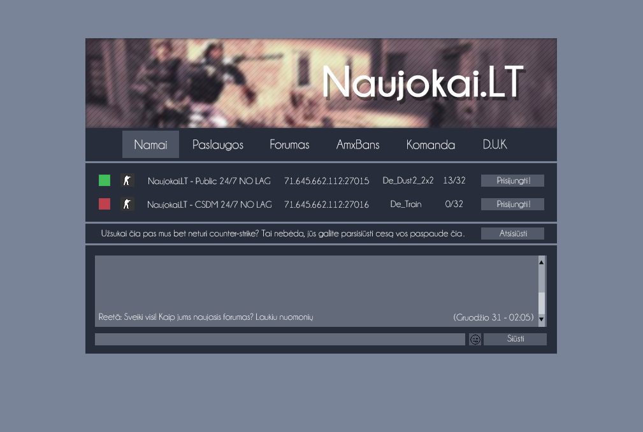Click the Counter-Strike icon for the Public server
This screenshot has width=643, height=432.
tap(127, 180)
